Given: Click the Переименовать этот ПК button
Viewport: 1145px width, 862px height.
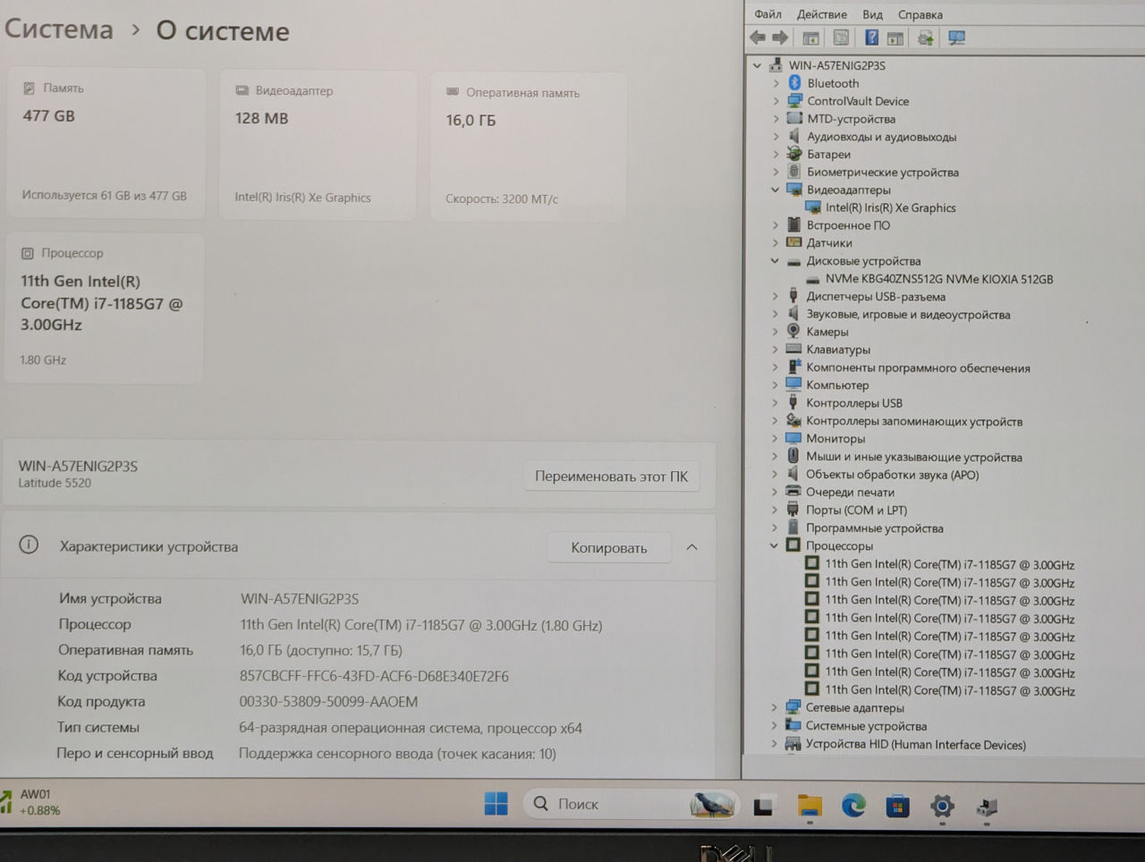Looking at the screenshot, I should (611, 477).
